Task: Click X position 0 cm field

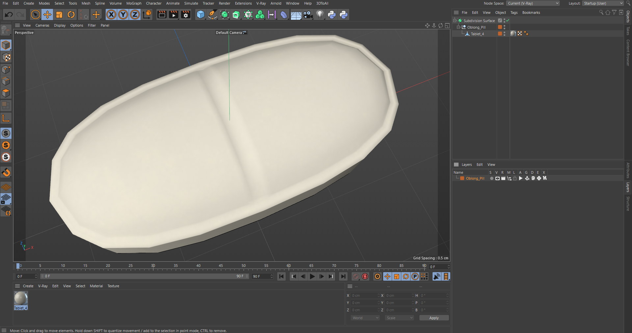Action: point(365,295)
